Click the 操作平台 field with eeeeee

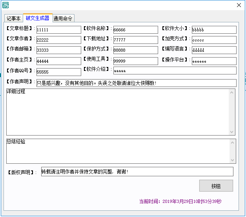pyautogui.click(x=214, y=61)
